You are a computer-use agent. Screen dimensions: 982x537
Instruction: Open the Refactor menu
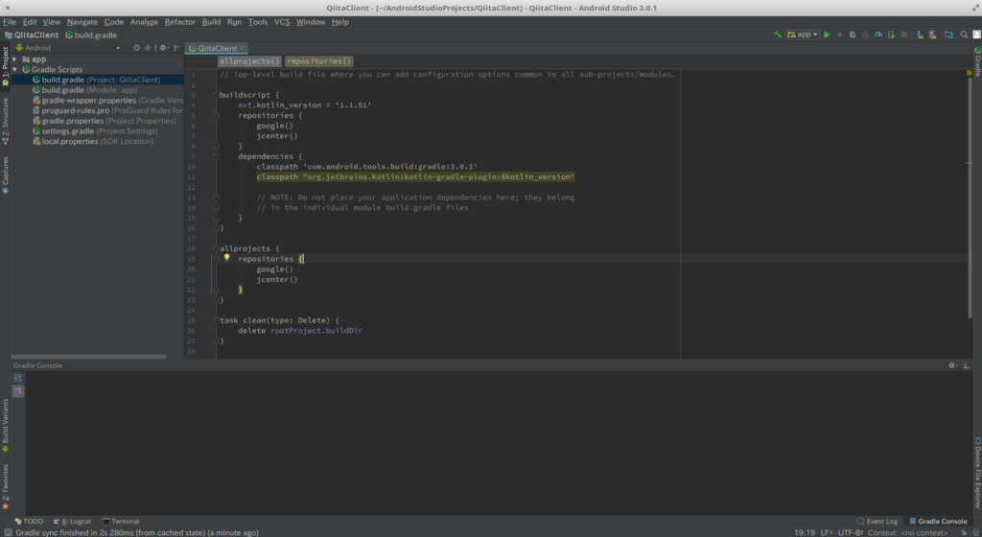click(x=179, y=22)
